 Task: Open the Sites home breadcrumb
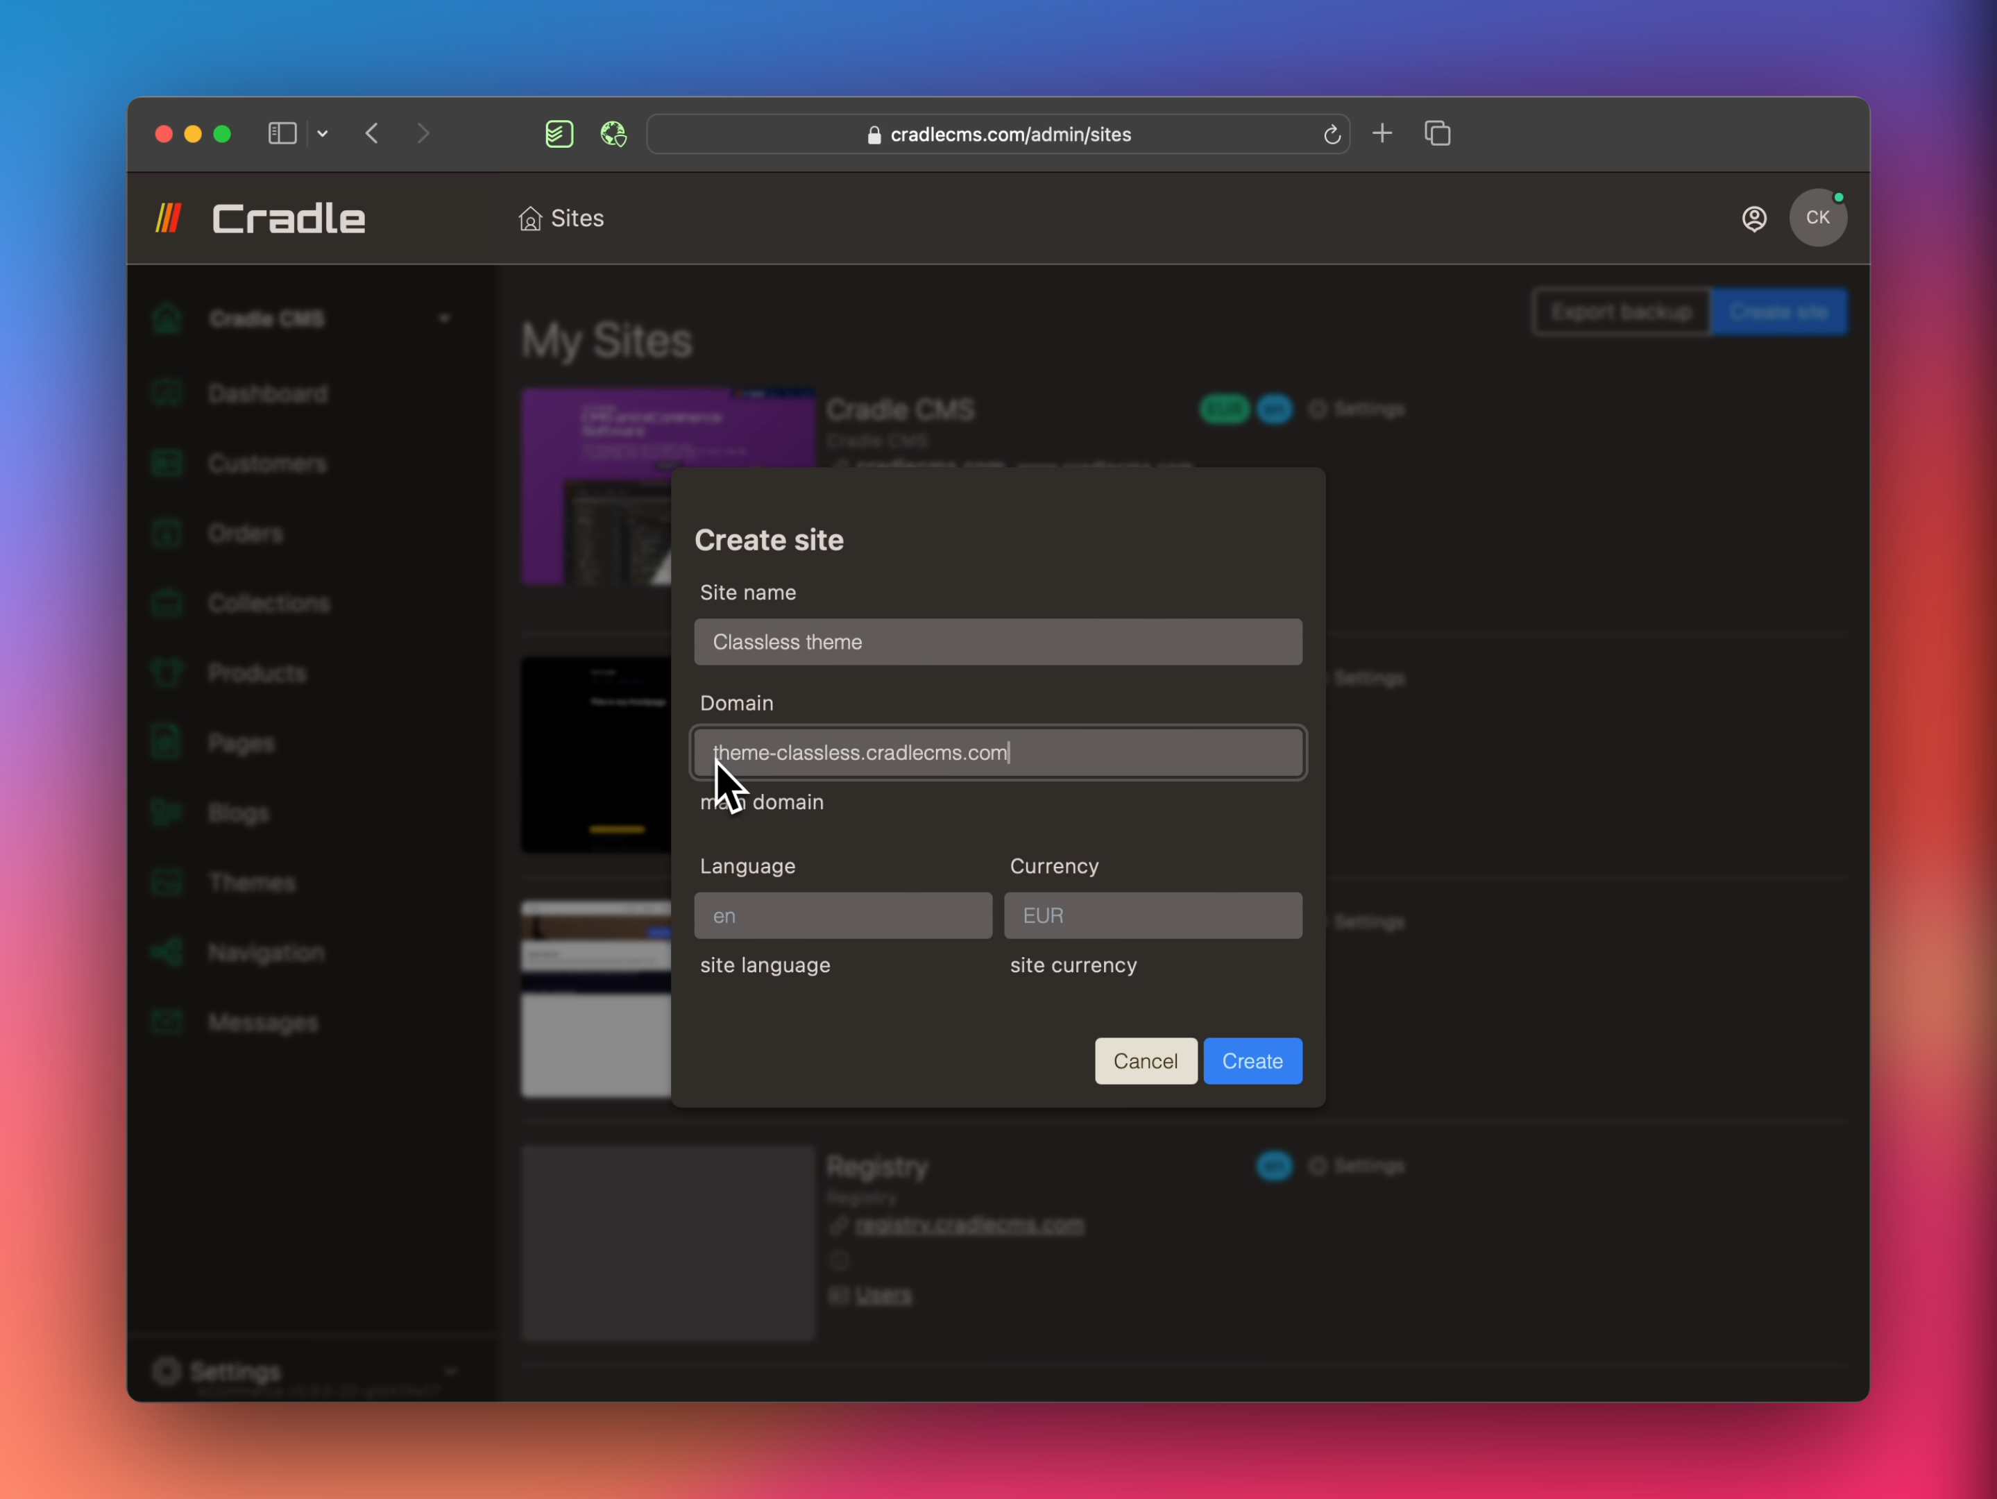click(561, 219)
